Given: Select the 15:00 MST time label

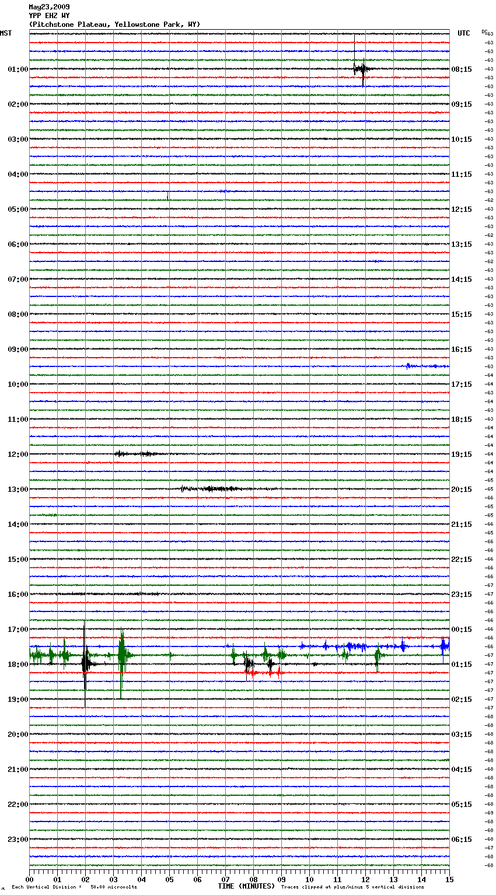Looking at the screenshot, I should pyautogui.click(x=18, y=560).
